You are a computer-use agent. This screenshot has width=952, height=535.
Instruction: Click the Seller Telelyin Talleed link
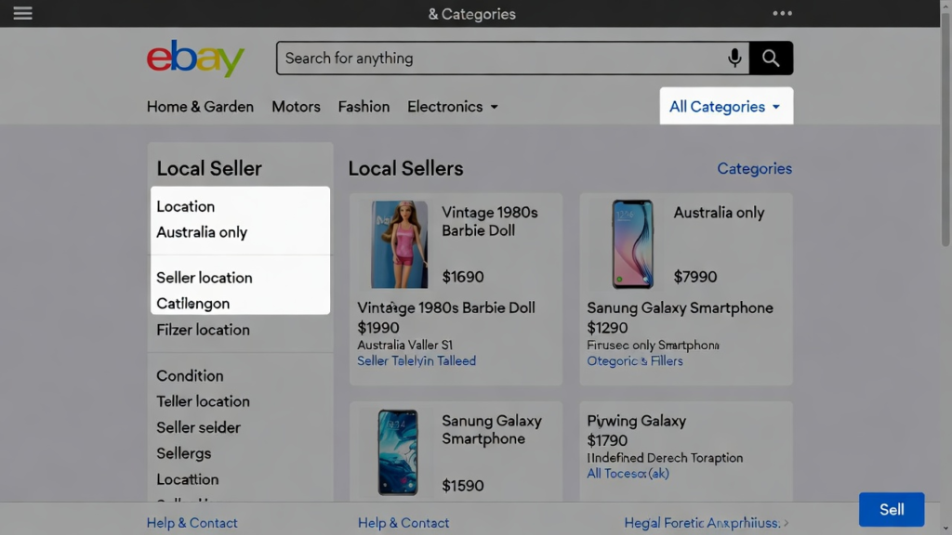[x=416, y=360]
